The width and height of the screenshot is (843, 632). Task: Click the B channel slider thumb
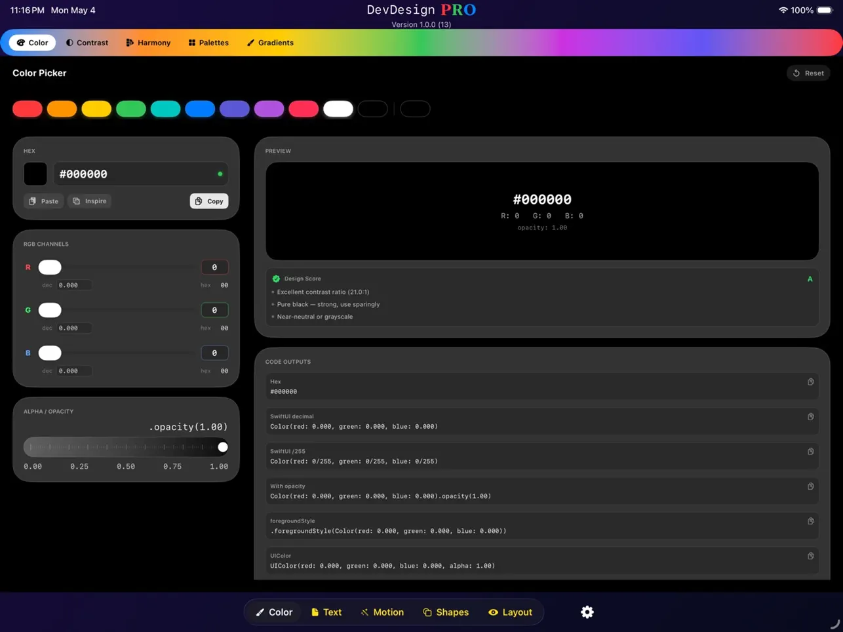point(50,353)
